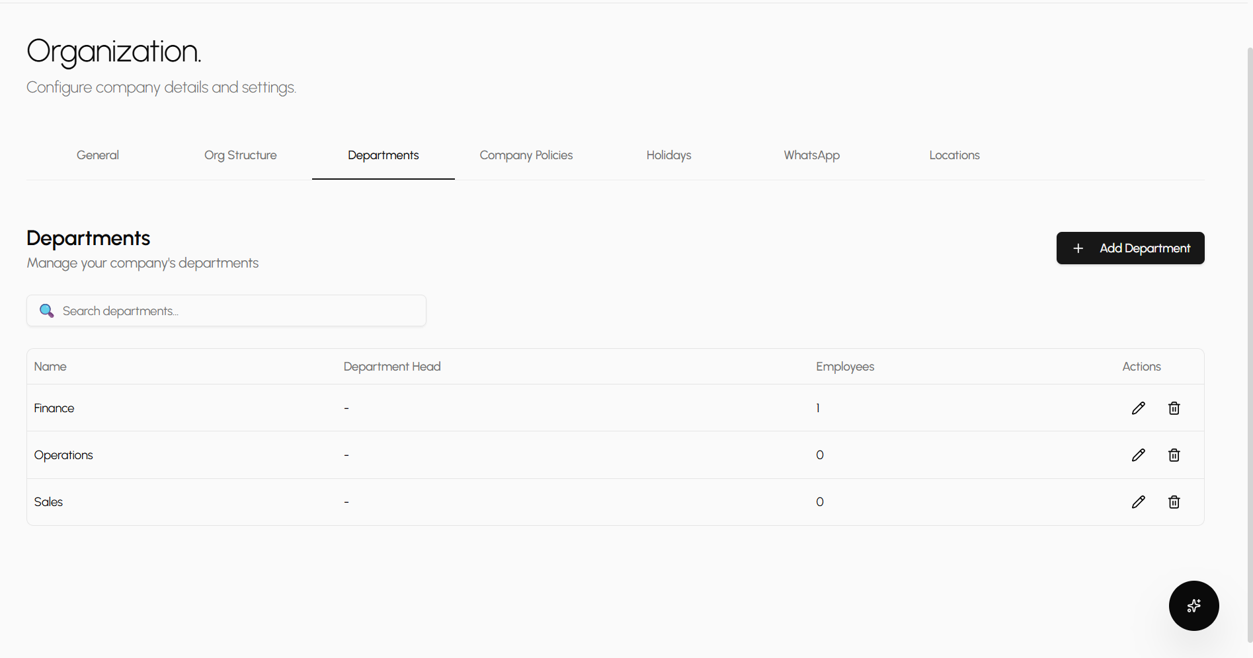The height and width of the screenshot is (658, 1253).
Task: View the Locations tab
Action: click(955, 155)
